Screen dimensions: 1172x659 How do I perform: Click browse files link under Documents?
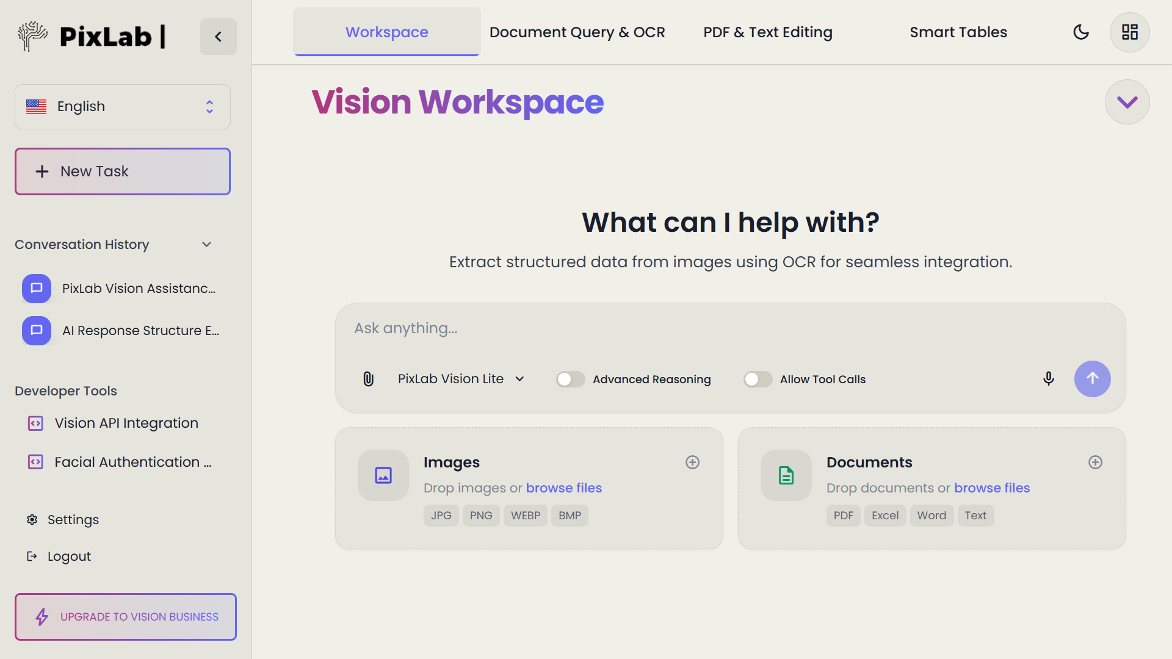point(991,488)
